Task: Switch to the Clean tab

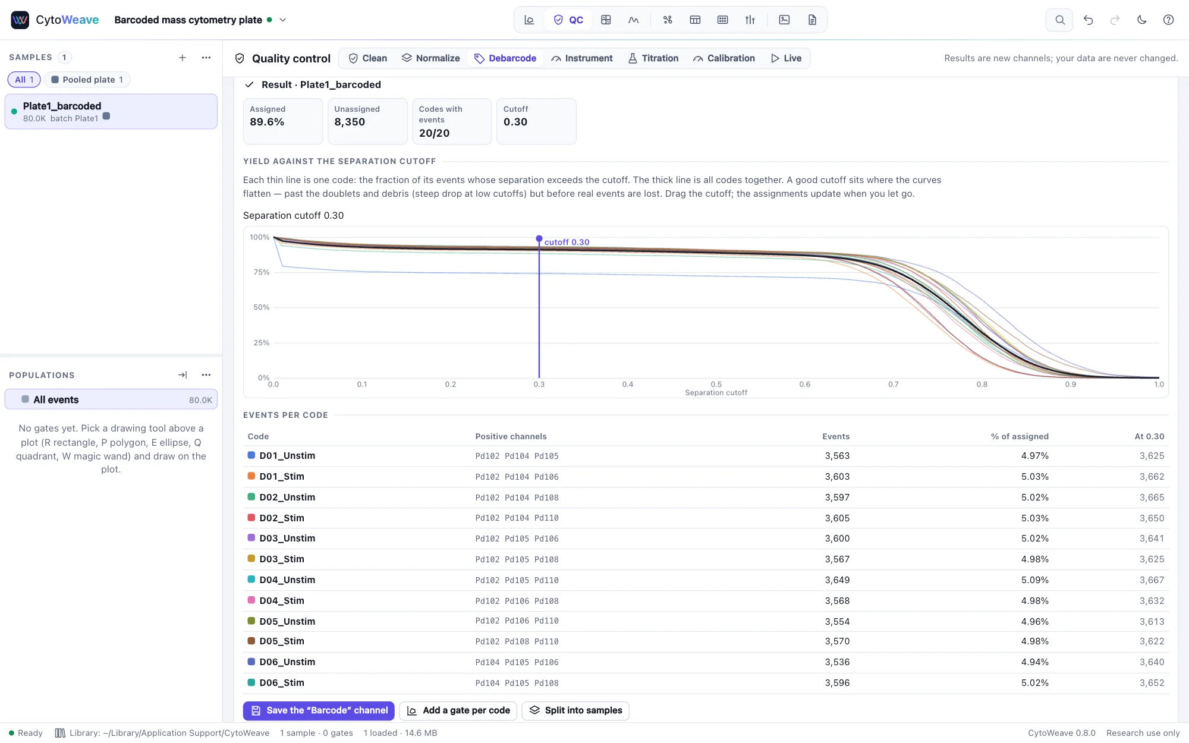Action: (368, 58)
